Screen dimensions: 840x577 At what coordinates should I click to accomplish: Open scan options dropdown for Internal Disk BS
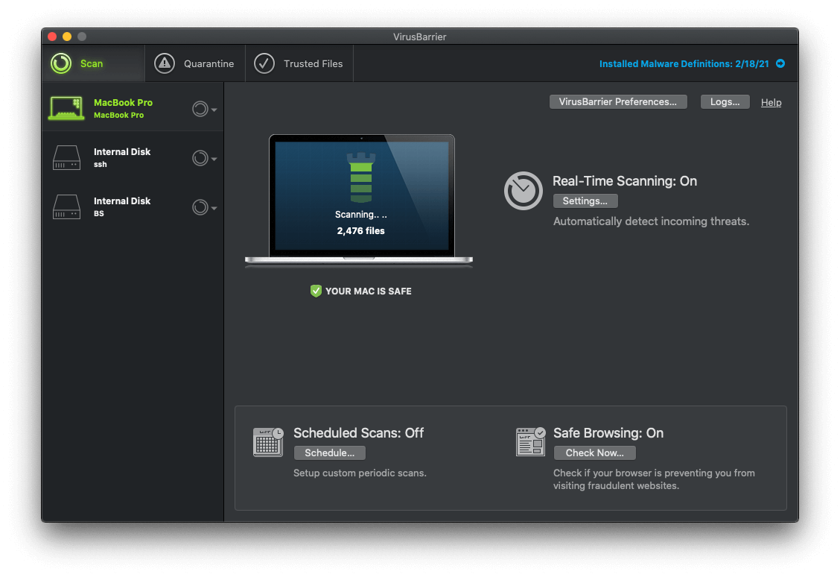[x=214, y=208]
